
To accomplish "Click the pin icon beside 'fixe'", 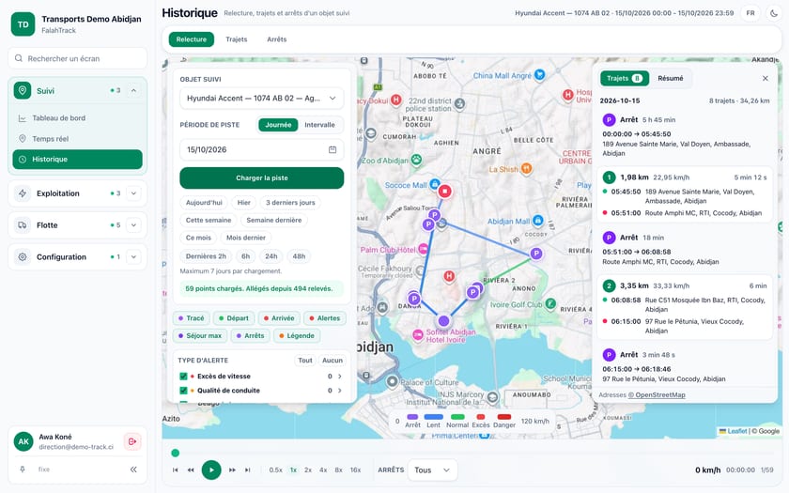I will [x=23, y=470].
